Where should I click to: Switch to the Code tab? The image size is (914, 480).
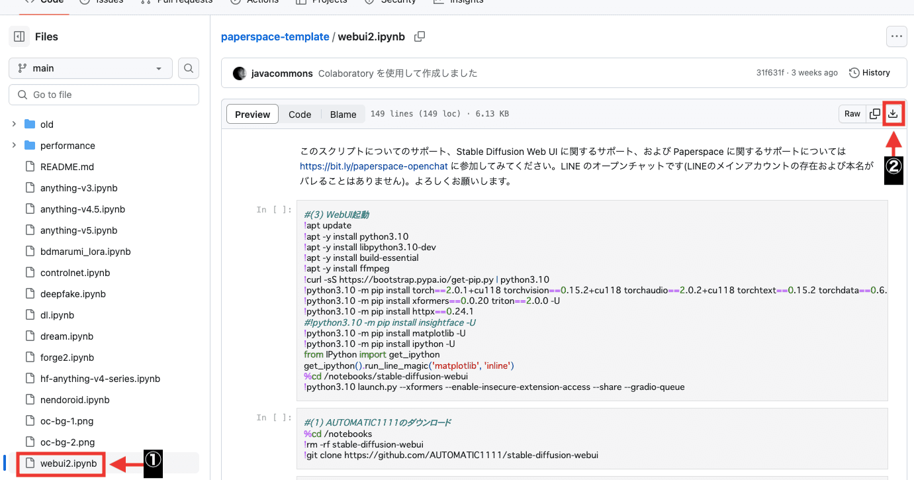[x=300, y=114]
